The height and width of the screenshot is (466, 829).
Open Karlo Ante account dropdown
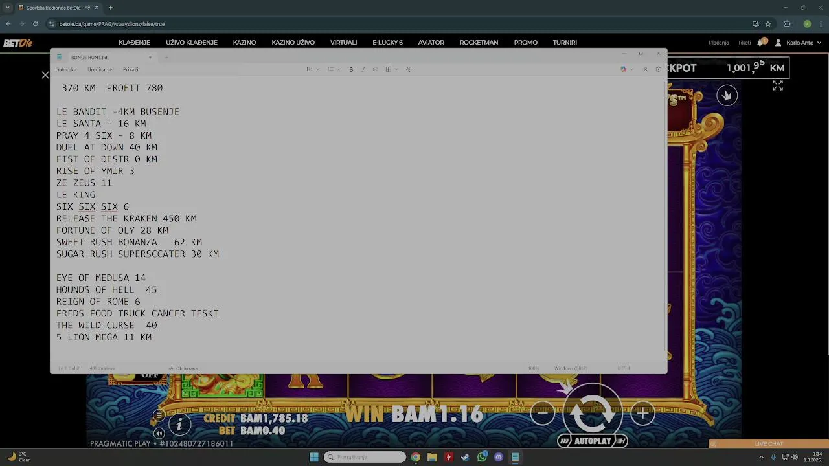pos(800,43)
